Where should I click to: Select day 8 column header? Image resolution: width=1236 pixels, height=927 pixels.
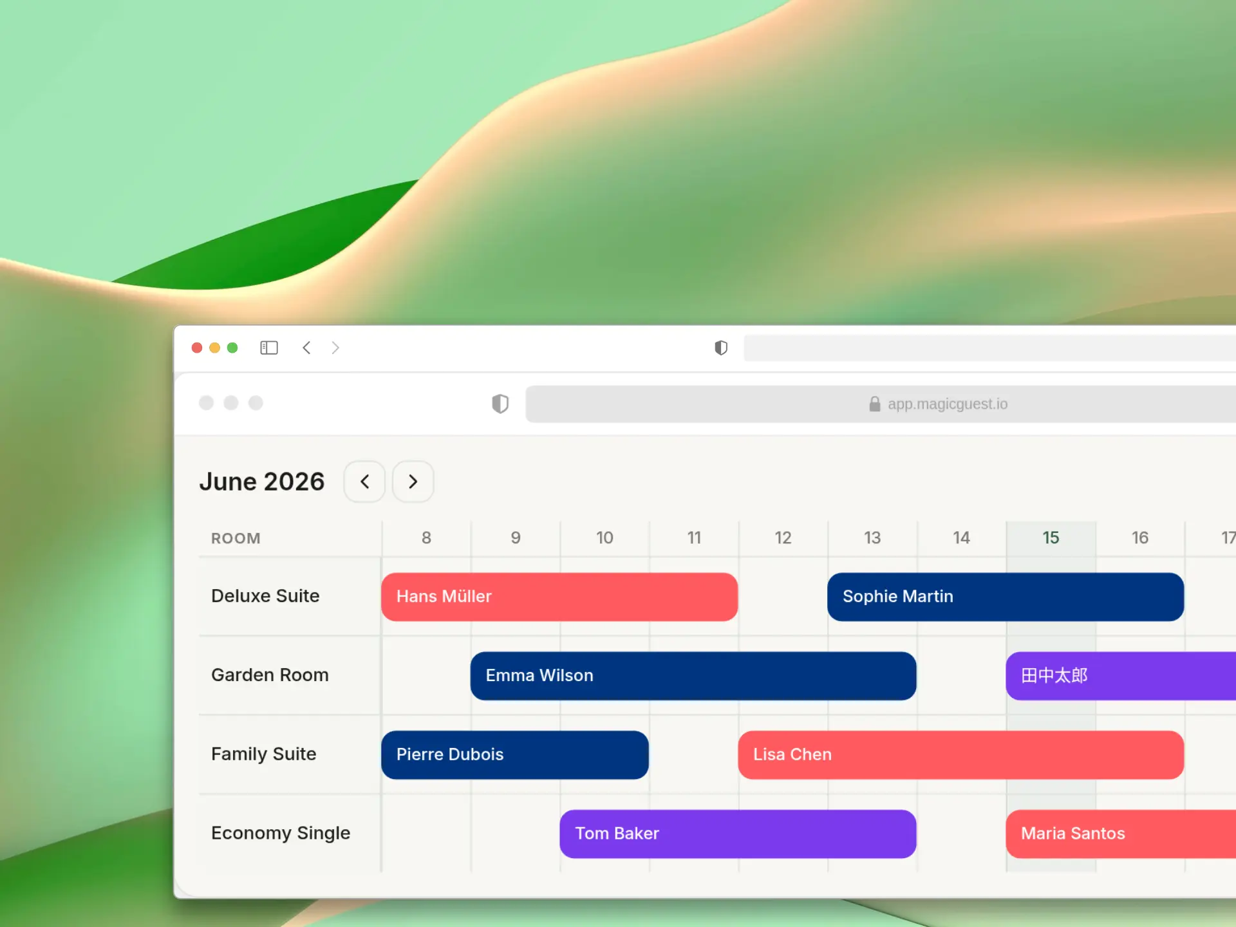pos(426,538)
